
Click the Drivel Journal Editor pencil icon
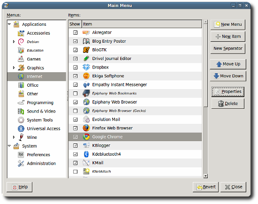(x=86, y=59)
